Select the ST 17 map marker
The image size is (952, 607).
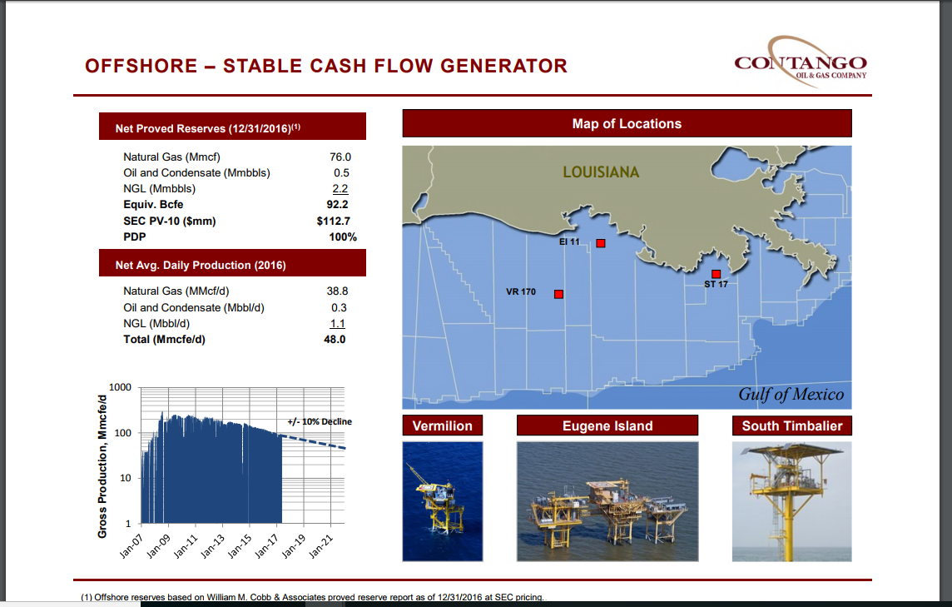(716, 272)
